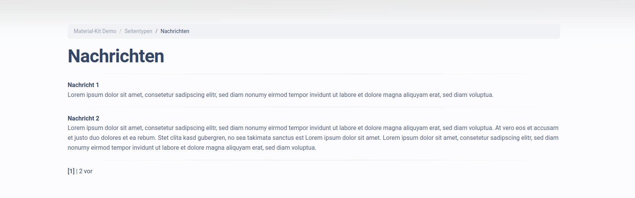Go to the Seitentypen breadcrumb
The height and width of the screenshot is (198, 635).
[138, 31]
